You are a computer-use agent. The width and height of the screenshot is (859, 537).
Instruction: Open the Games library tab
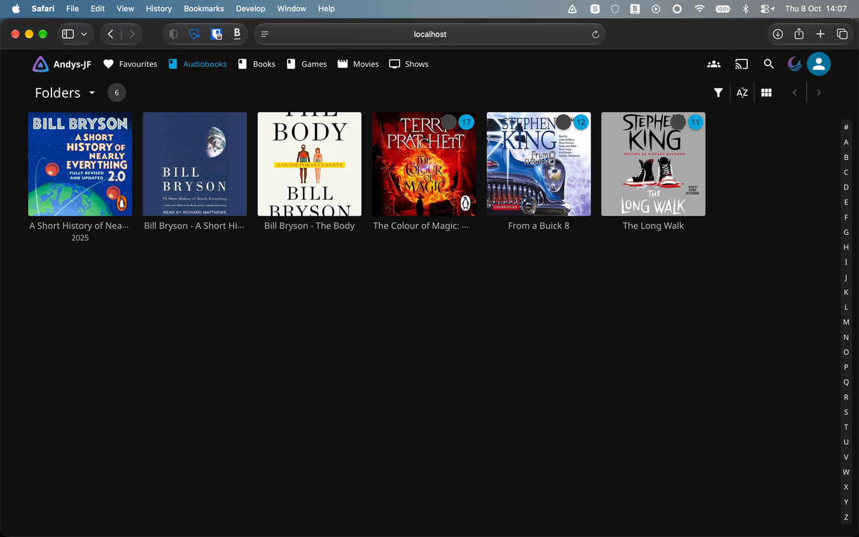point(307,64)
